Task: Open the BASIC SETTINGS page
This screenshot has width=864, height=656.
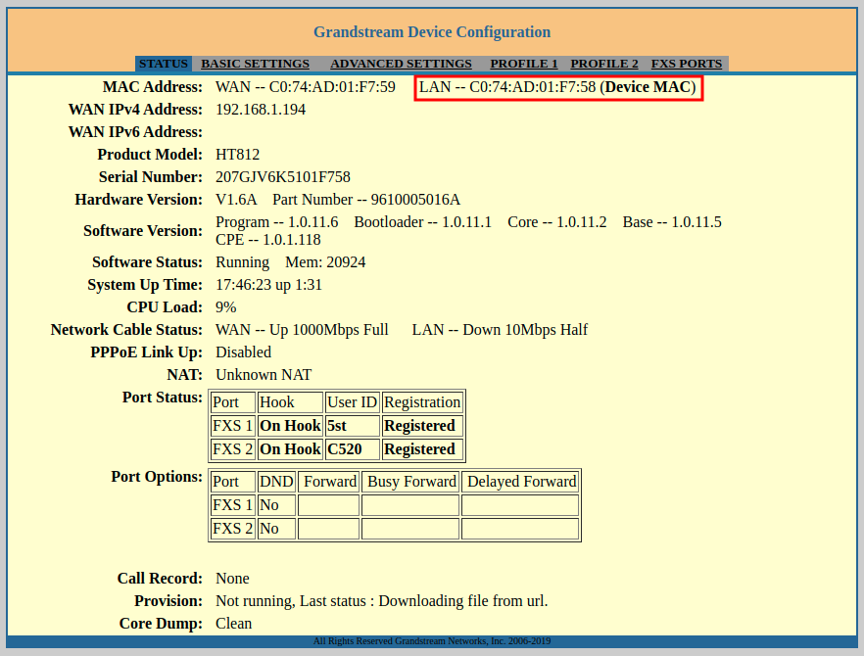Action: pos(255,64)
